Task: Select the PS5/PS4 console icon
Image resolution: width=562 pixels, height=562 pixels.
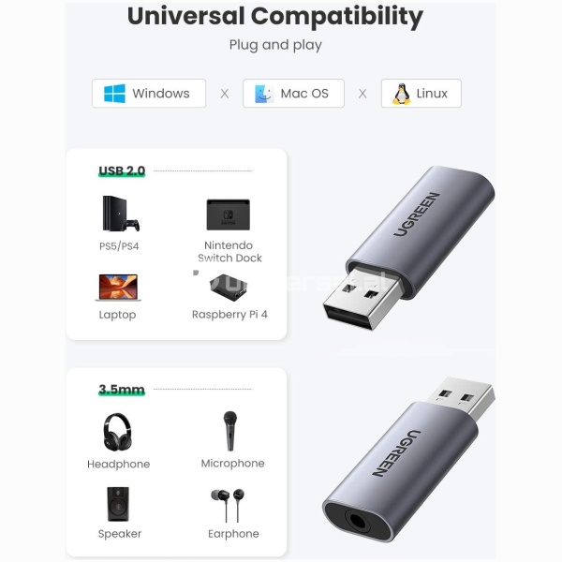Action: point(121,214)
